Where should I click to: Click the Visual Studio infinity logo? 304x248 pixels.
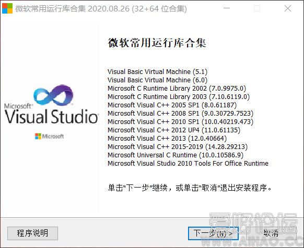click(x=53, y=95)
